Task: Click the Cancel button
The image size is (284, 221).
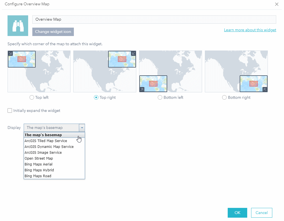Action: tap(261, 213)
